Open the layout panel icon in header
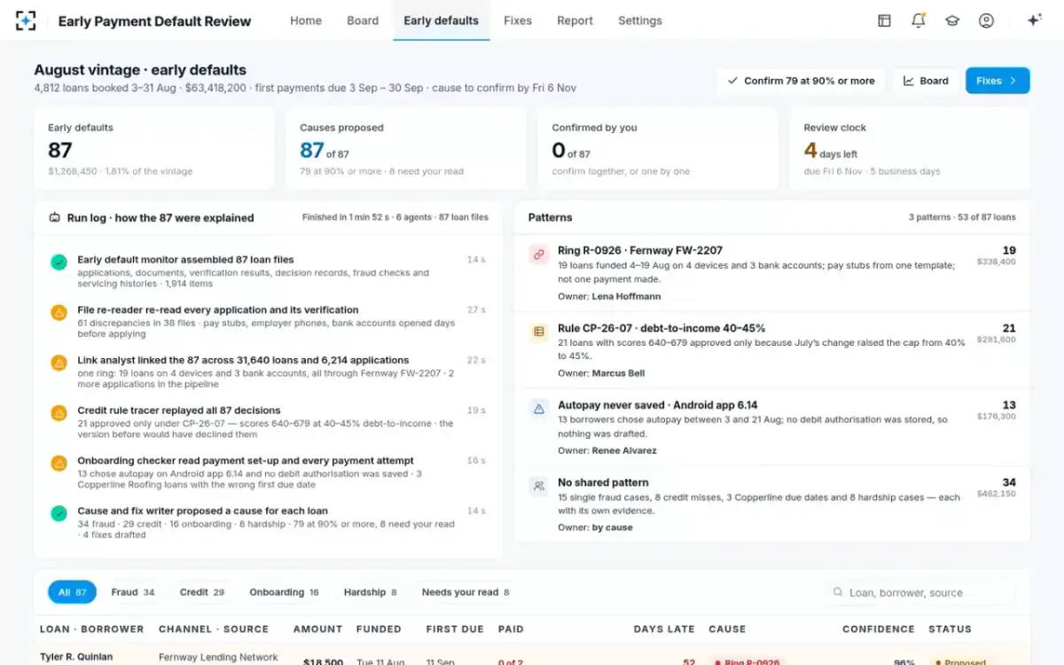The image size is (1064, 665). coord(884,20)
